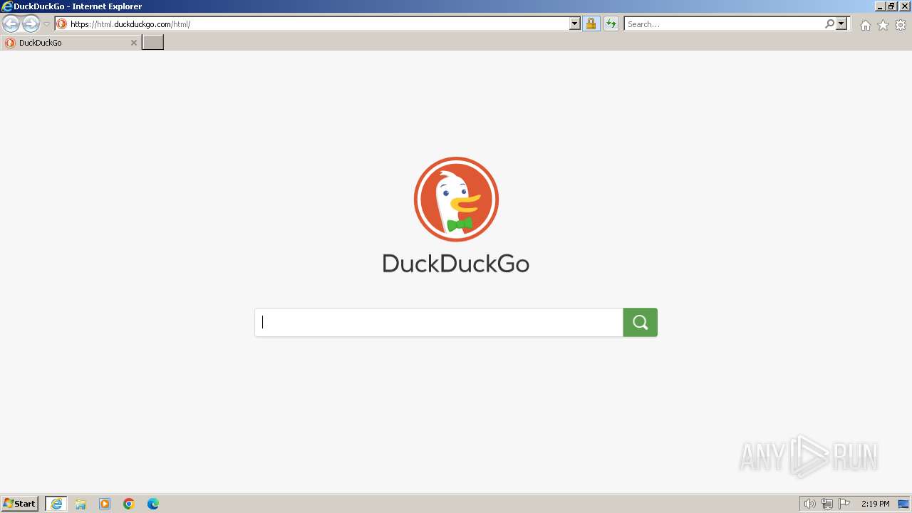The width and height of the screenshot is (912, 513).
Task: Open the volume speaker tray icon
Action: (809, 504)
